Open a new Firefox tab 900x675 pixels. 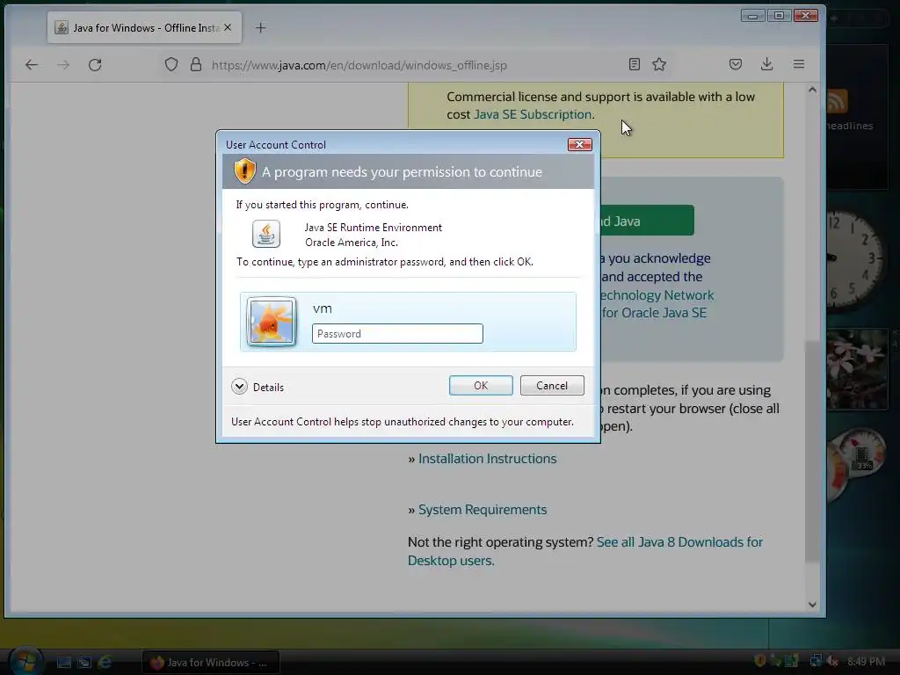pos(260,27)
